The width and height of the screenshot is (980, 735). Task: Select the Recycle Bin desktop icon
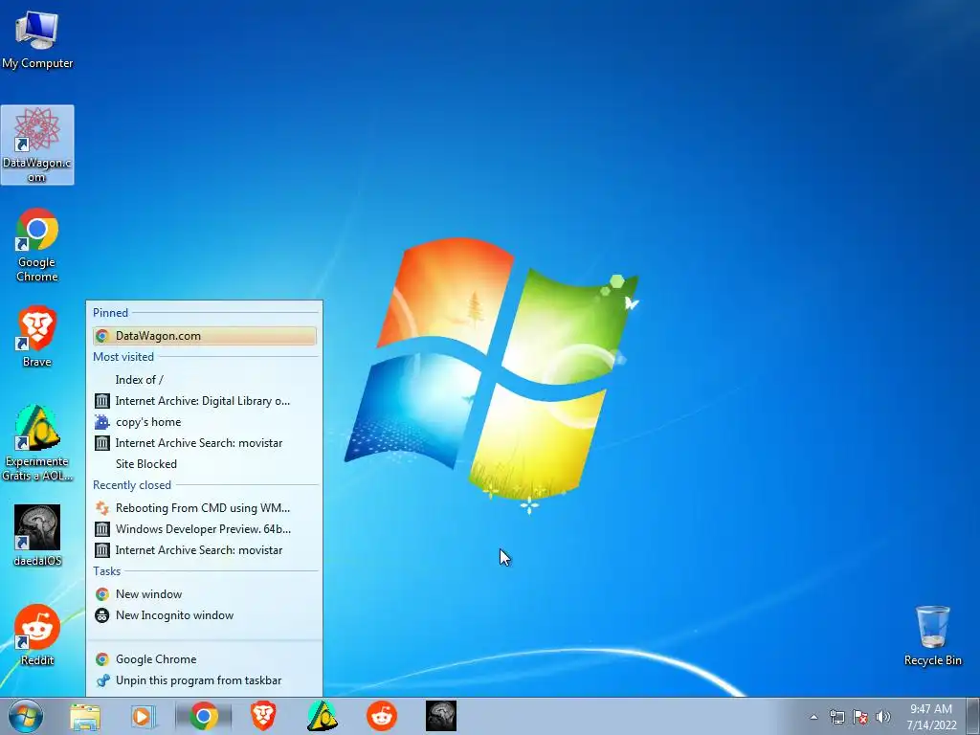click(x=932, y=635)
